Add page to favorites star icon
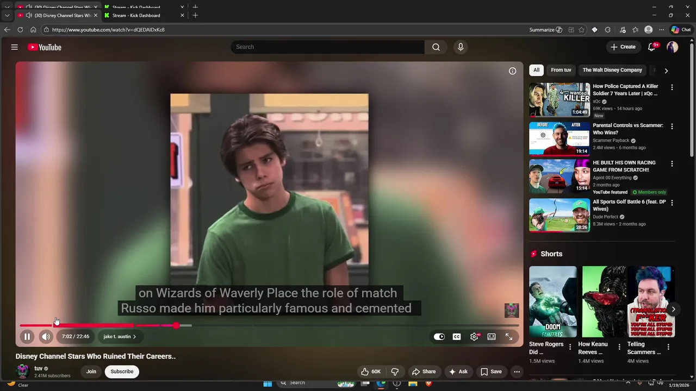The height and width of the screenshot is (391, 696). click(x=582, y=30)
